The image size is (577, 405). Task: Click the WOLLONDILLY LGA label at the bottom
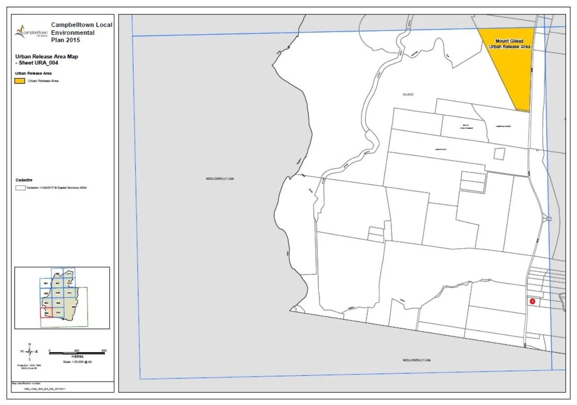pyautogui.click(x=417, y=360)
